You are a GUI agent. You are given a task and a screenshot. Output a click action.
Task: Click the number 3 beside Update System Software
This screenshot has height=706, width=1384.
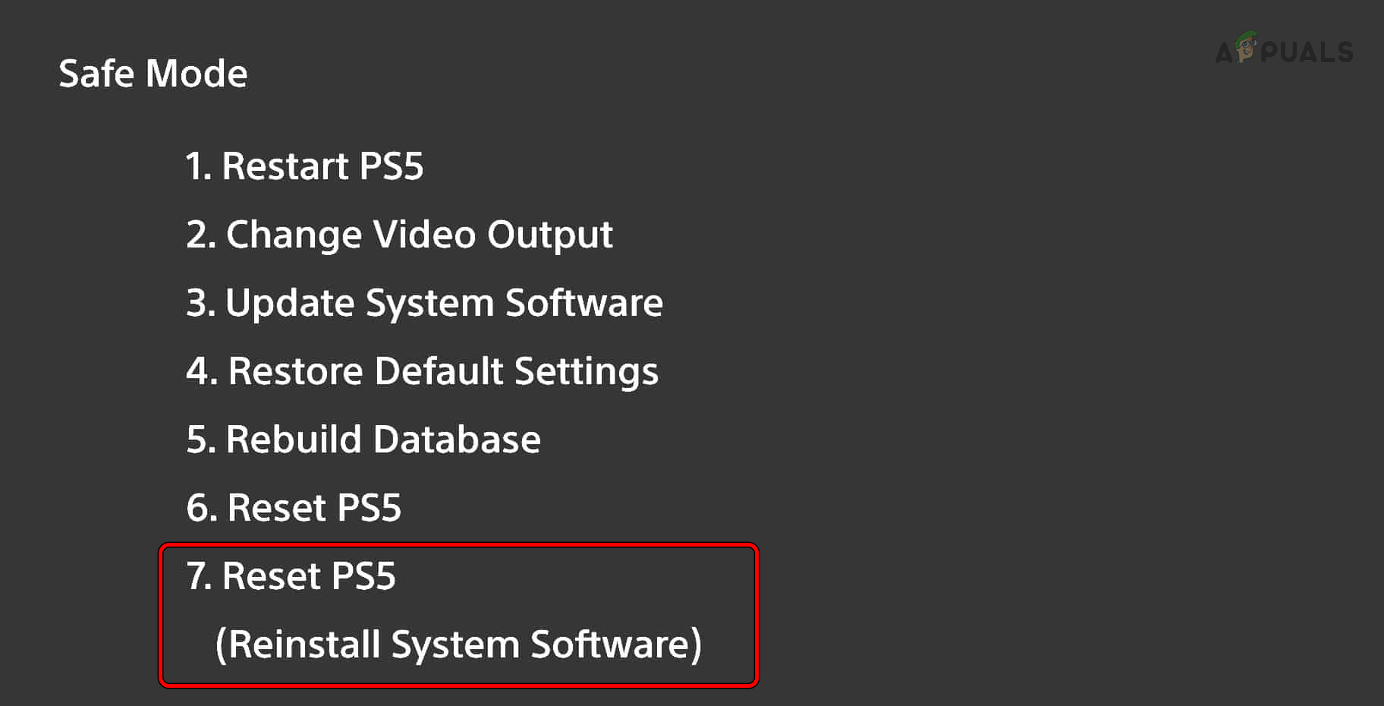[x=198, y=303]
